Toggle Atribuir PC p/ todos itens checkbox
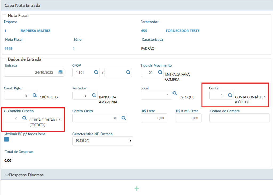Image resolution: width=273 pixels, height=195 pixels. tap(6, 139)
